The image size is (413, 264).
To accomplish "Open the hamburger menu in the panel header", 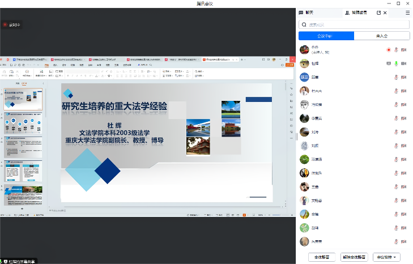I will click(x=407, y=12).
